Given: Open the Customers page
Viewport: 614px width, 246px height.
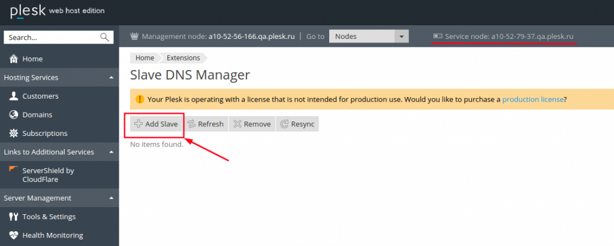Looking at the screenshot, I should (40, 96).
